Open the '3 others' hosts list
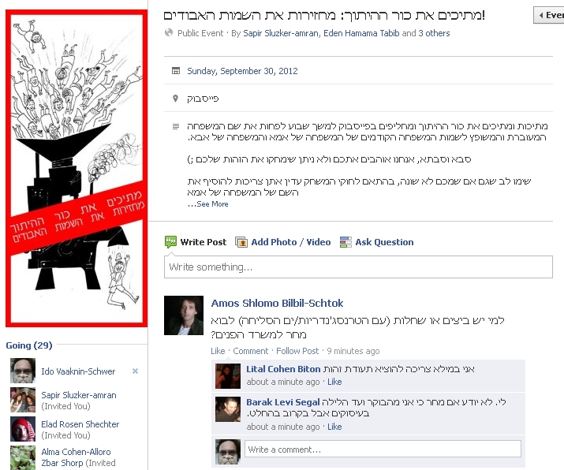Image resolution: width=564 pixels, height=470 pixels. pos(434,33)
